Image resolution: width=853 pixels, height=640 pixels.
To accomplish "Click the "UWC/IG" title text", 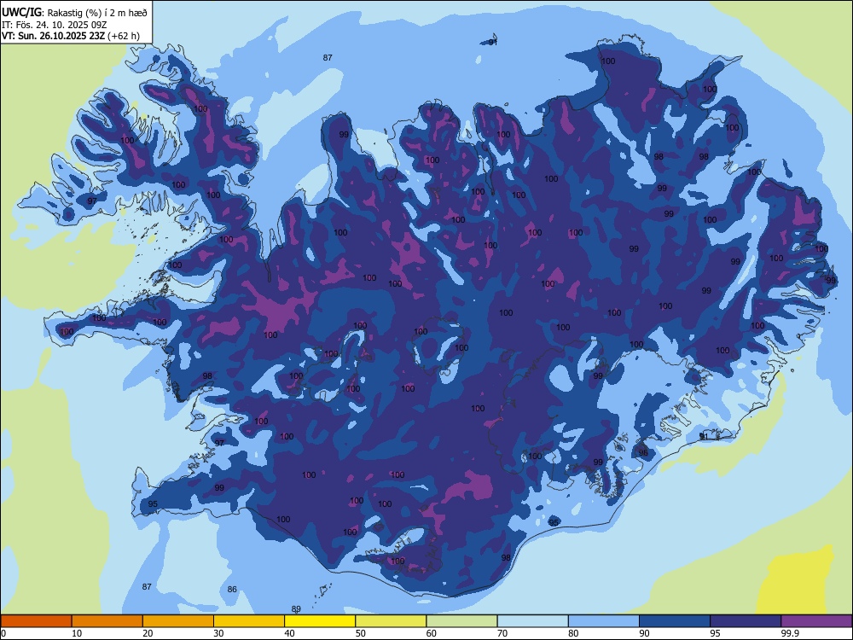I will pyautogui.click(x=20, y=12).
